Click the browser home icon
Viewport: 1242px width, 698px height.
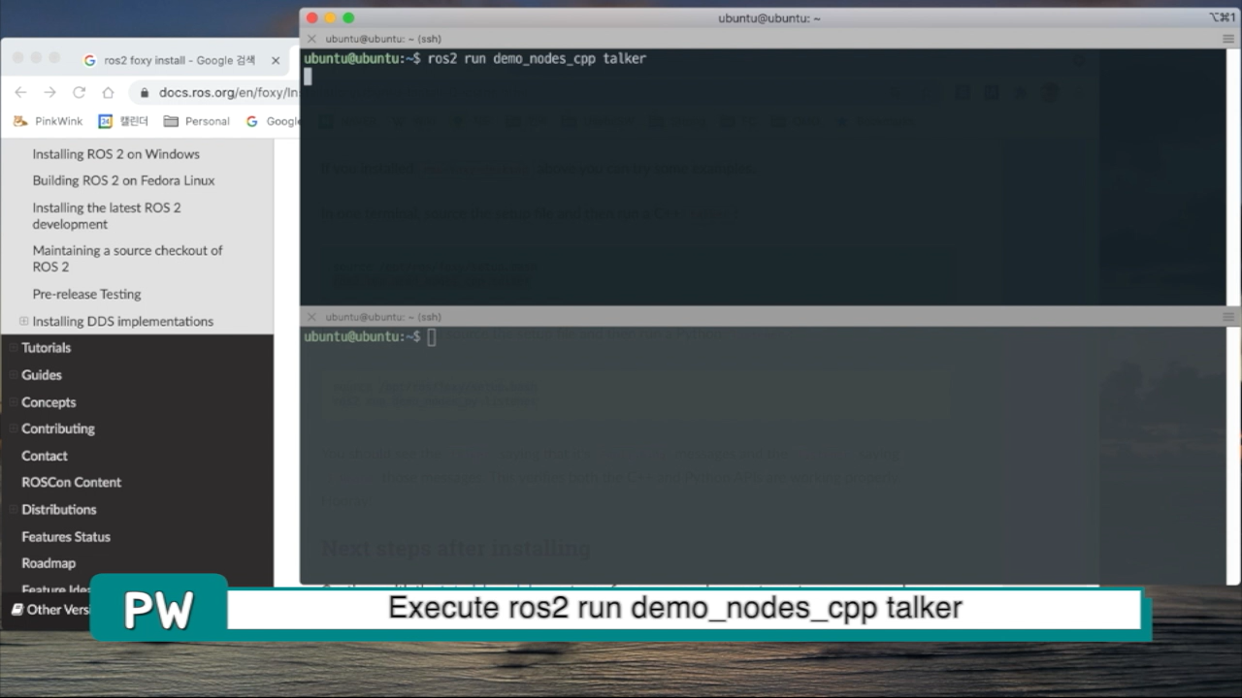(108, 92)
